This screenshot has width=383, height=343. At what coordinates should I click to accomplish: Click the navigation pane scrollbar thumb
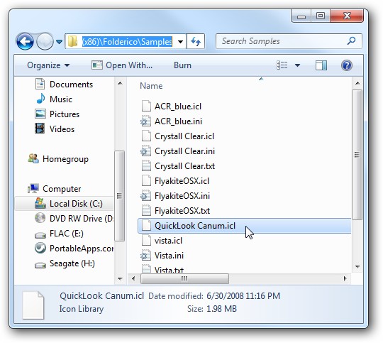click(x=119, y=196)
